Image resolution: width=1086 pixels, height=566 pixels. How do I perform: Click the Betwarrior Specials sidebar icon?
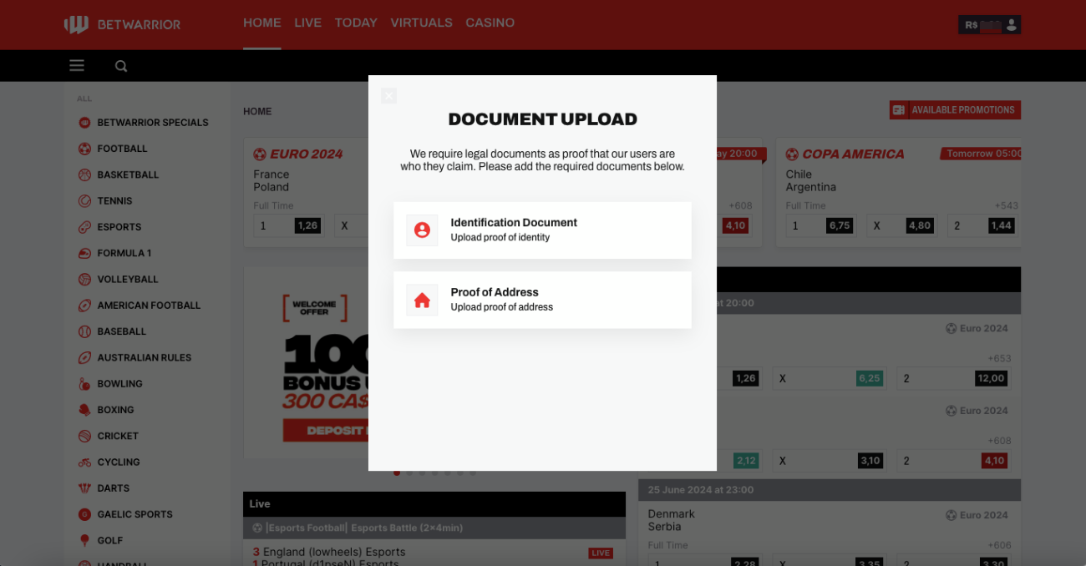point(84,123)
